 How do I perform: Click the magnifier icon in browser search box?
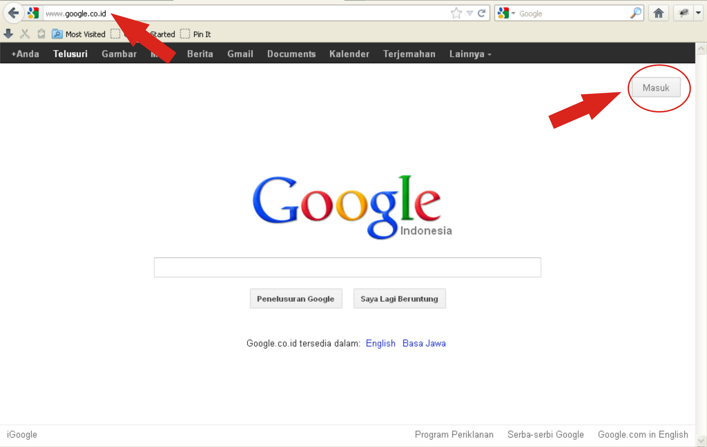(x=635, y=13)
